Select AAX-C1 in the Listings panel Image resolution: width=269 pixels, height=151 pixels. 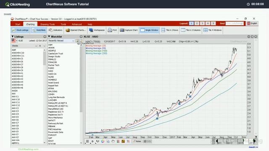[15, 96]
